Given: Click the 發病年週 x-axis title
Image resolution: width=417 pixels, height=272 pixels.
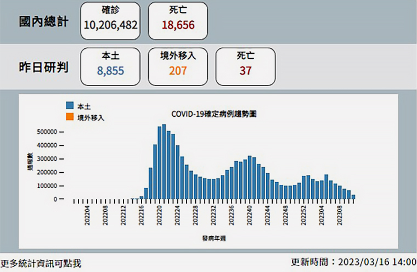Looking at the screenshot, I should 213,239.
